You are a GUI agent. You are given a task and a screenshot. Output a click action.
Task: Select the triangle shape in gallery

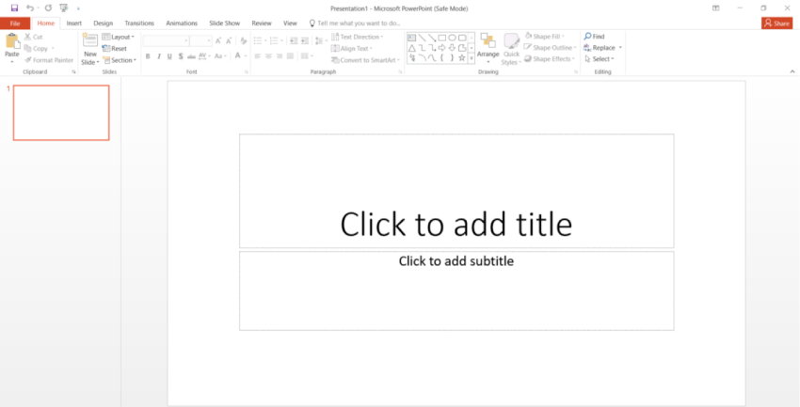(411, 48)
